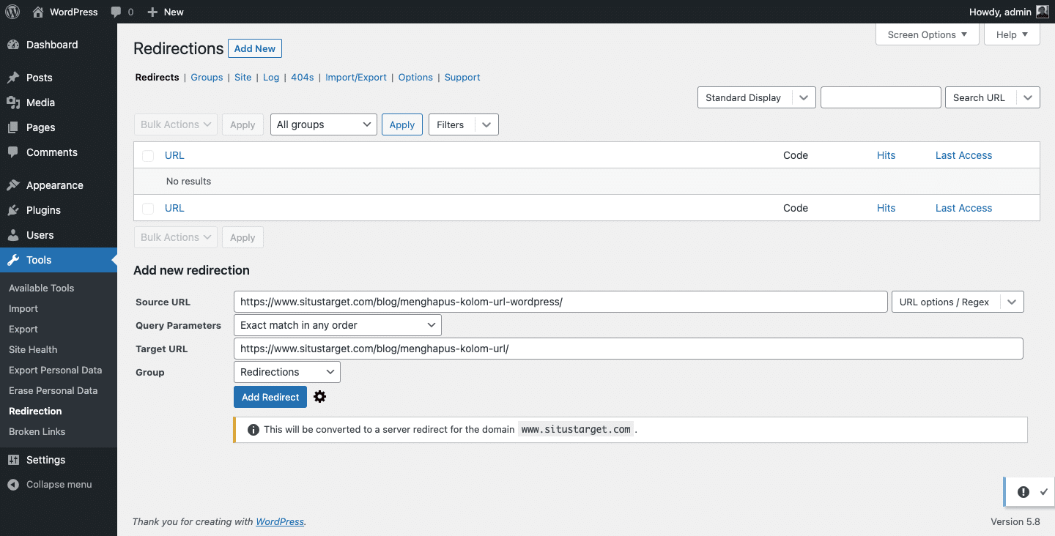Click the Target URL input field
This screenshot has height=536, width=1055.
point(629,349)
